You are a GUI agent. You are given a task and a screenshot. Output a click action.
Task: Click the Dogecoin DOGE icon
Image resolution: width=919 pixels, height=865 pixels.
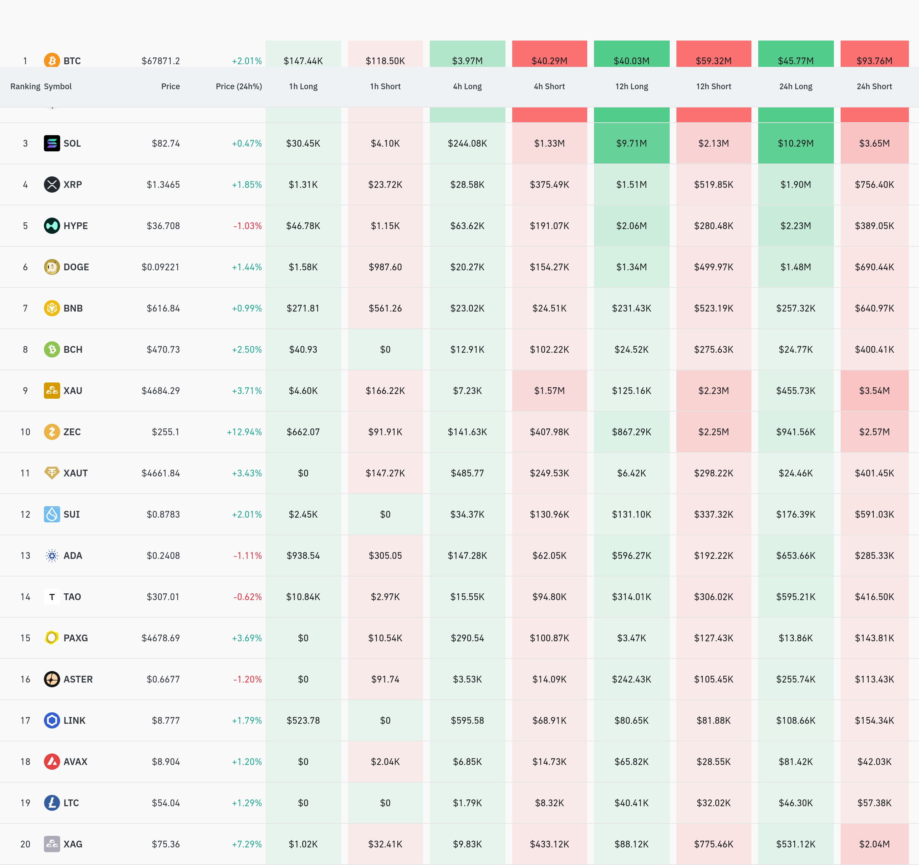pyautogui.click(x=52, y=267)
